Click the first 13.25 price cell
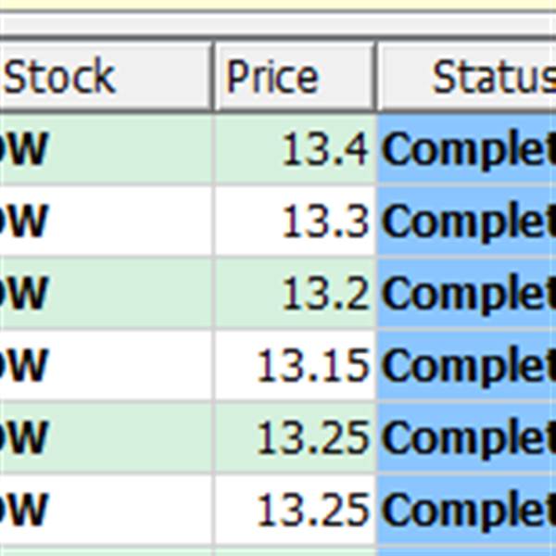Screen dimensions: 556x556 297,437
